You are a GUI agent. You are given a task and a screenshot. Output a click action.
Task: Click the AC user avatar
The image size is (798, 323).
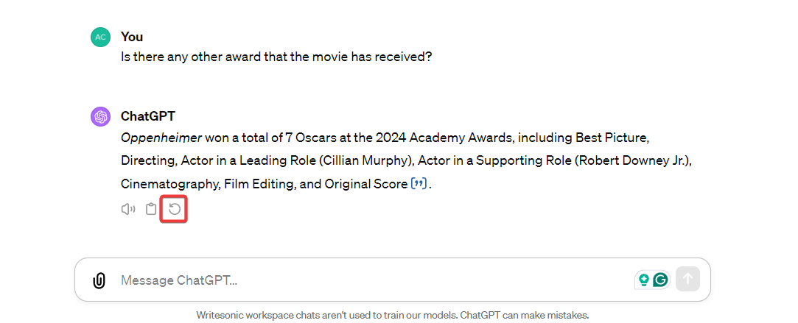[100, 37]
